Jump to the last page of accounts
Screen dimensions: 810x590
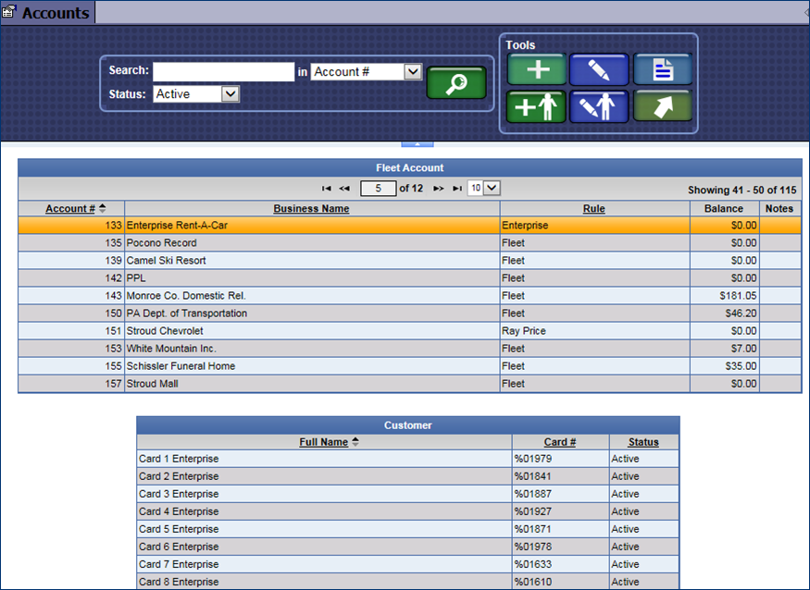[x=457, y=189]
